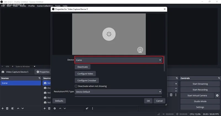Open the transition three-dot options menu
221x116 pixels.
pos(176,95)
